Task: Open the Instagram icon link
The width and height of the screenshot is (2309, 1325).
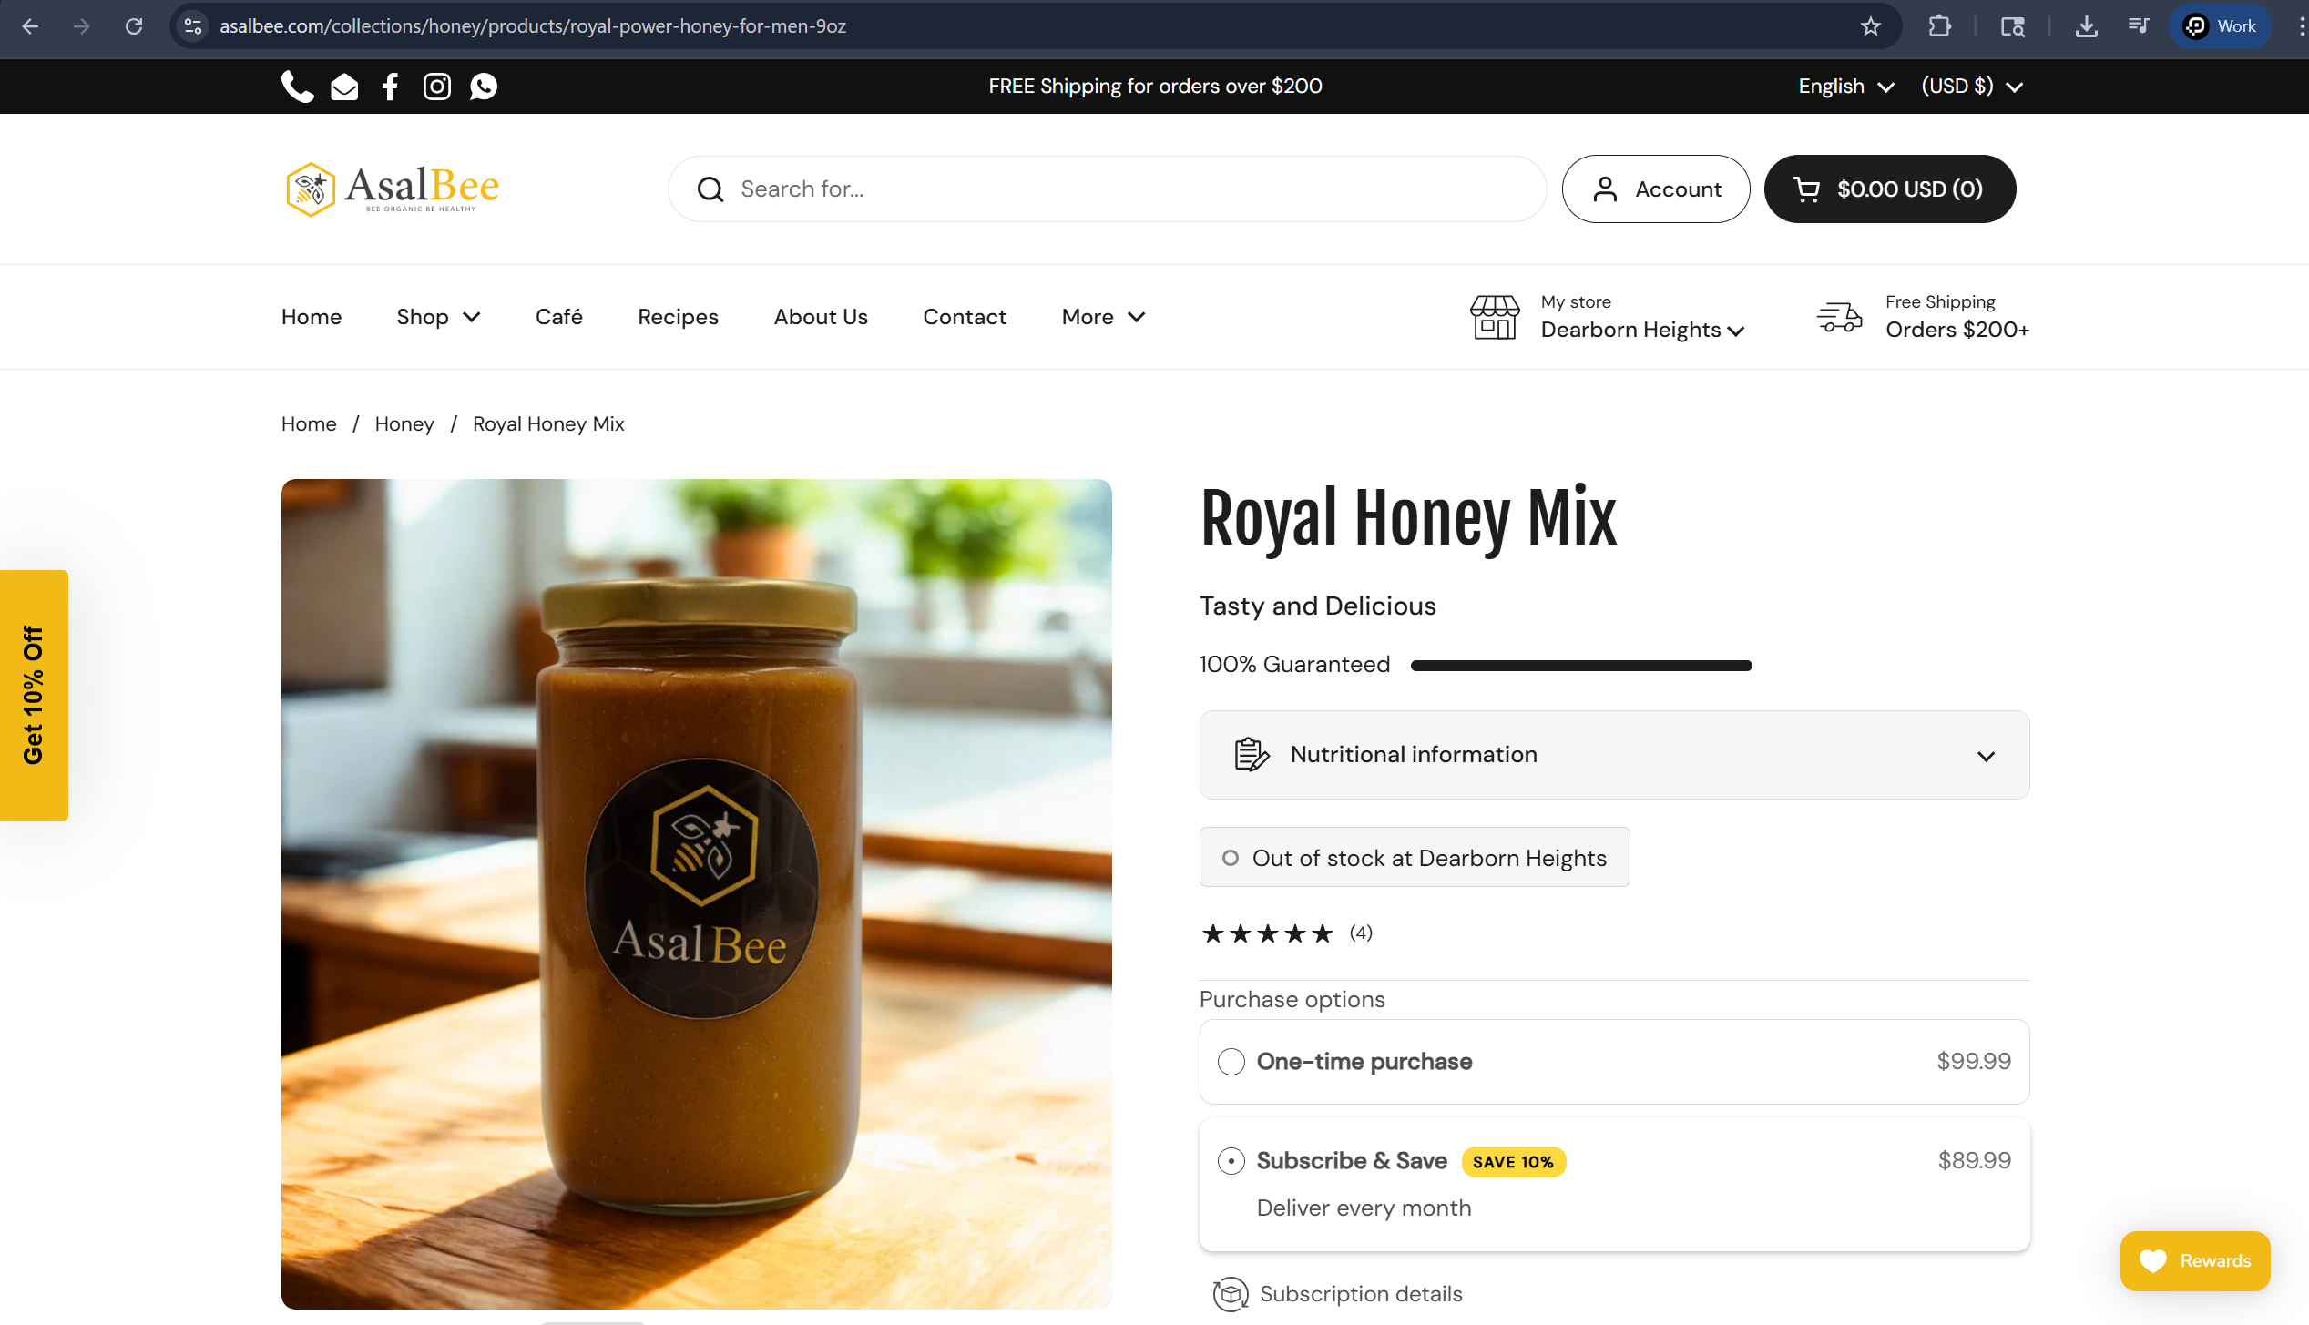Action: click(437, 87)
